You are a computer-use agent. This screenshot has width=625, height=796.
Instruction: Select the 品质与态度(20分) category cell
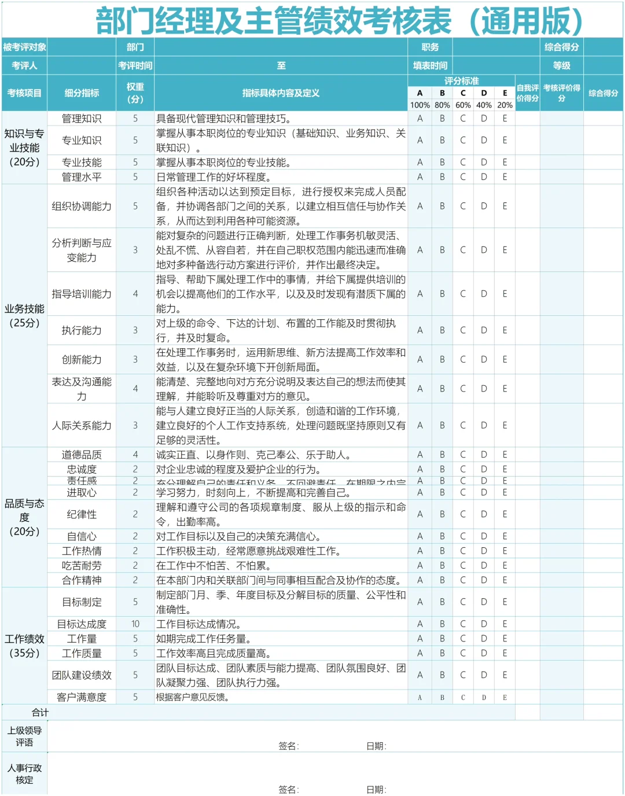click(x=24, y=517)
